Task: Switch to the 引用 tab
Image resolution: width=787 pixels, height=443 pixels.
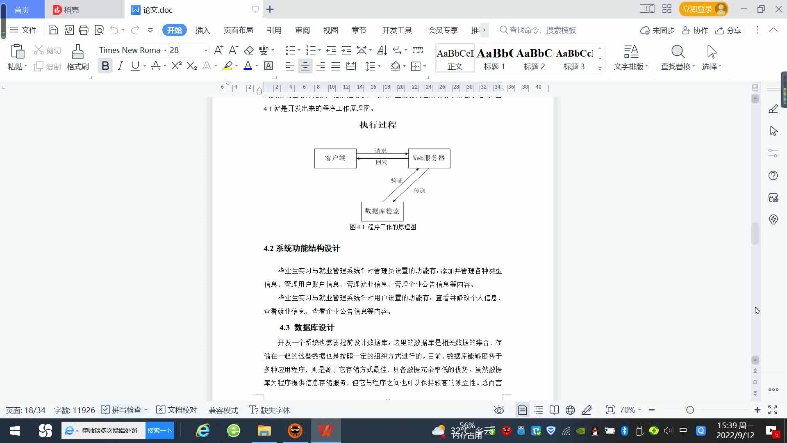Action: coord(274,30)
